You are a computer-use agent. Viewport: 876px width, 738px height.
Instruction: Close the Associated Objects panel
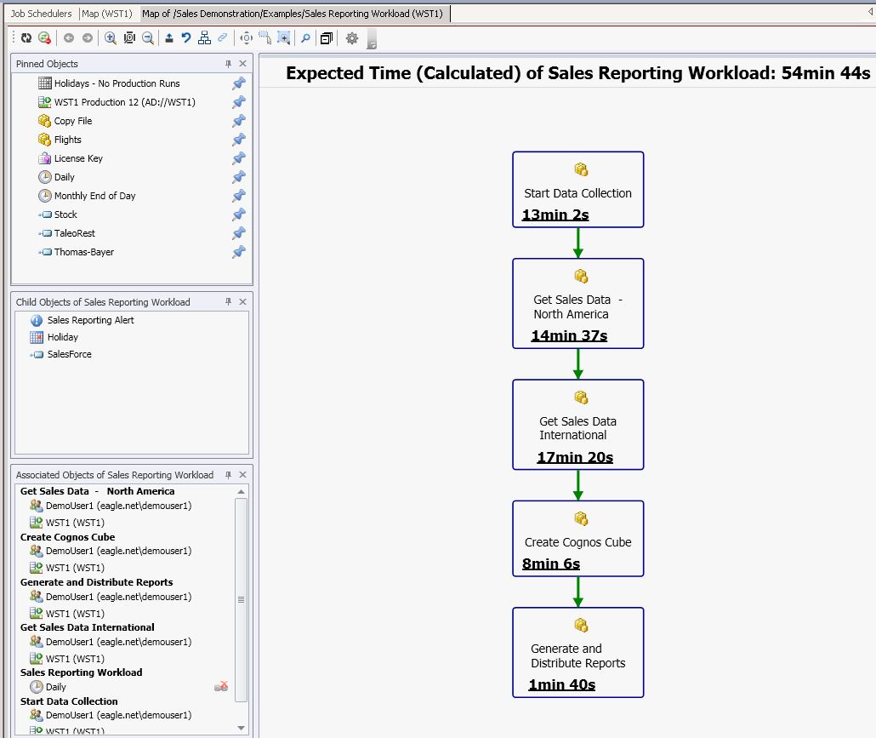(x=242, y=475)
